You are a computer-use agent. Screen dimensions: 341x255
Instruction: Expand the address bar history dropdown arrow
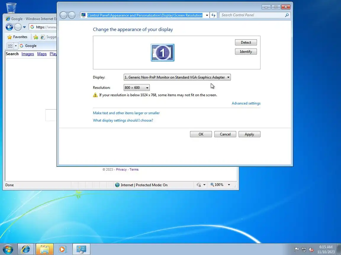click(207, 15)
